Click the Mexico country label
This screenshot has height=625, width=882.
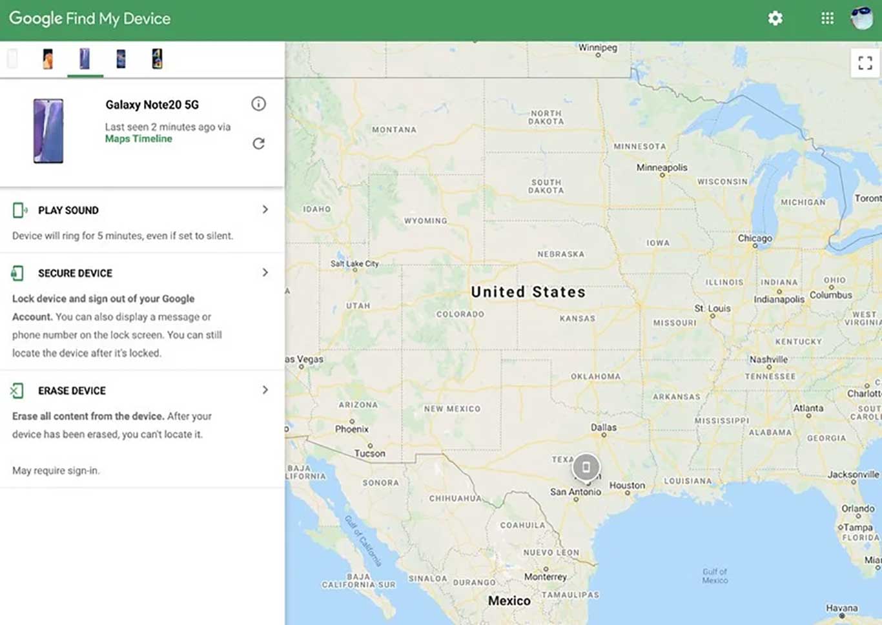(509, 601)
